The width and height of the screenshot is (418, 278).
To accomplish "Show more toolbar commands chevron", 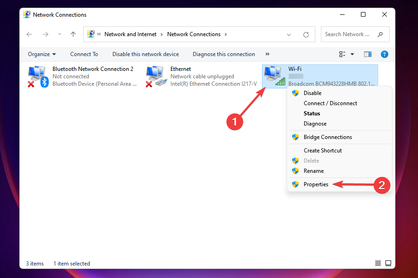I will 268,54.
